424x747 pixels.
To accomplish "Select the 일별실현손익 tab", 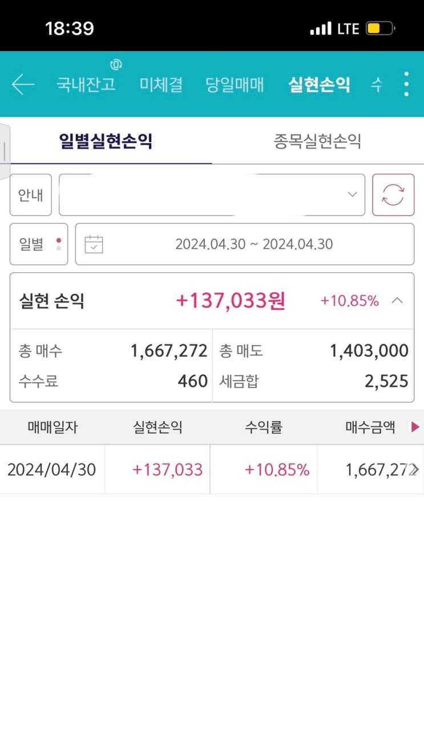I will click(x=106, y=141).
